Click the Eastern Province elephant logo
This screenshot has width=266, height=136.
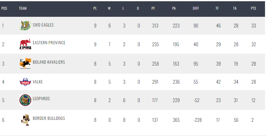[x=25, y=44]
